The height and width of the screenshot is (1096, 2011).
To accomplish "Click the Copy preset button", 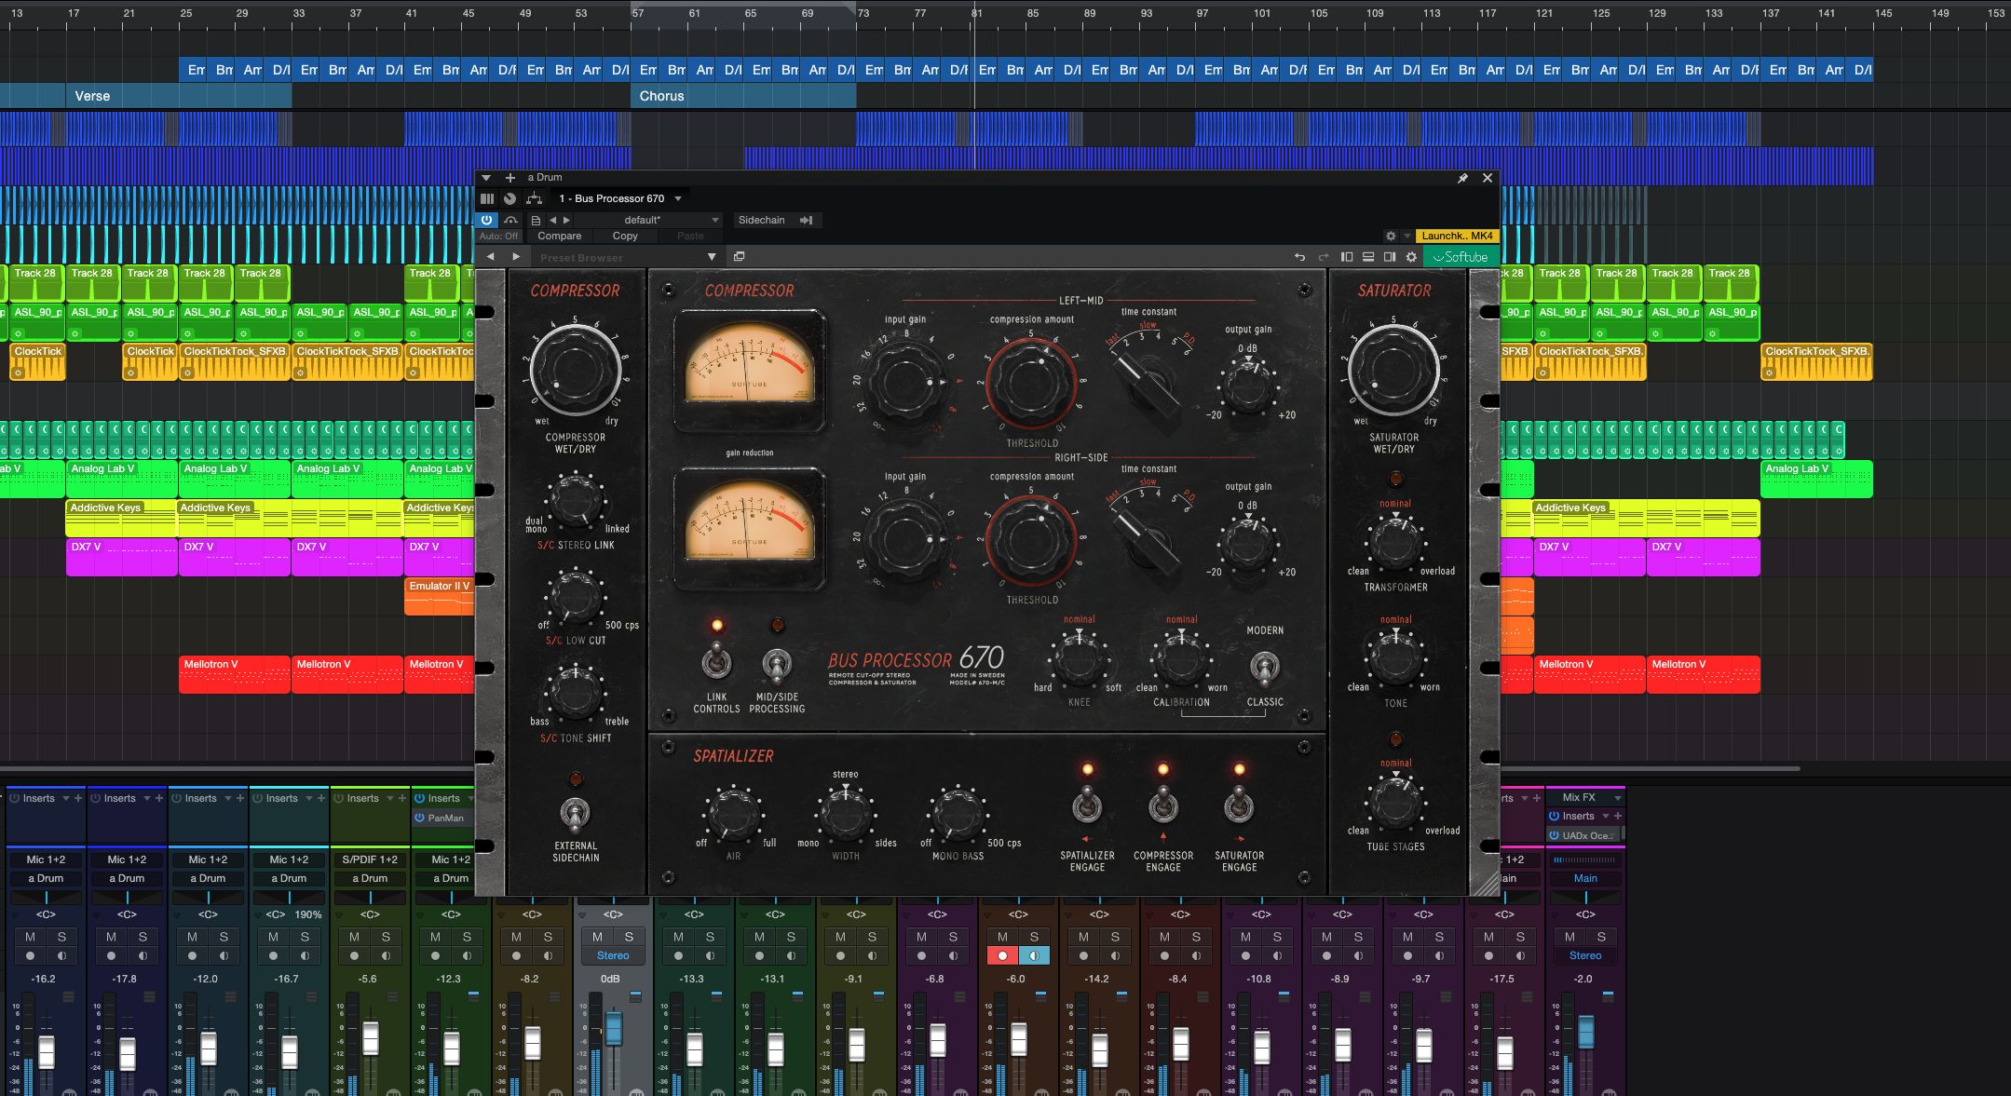I will (625, 237).
